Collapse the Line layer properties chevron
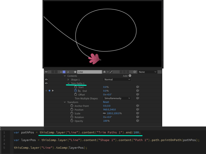 point(61,72)
